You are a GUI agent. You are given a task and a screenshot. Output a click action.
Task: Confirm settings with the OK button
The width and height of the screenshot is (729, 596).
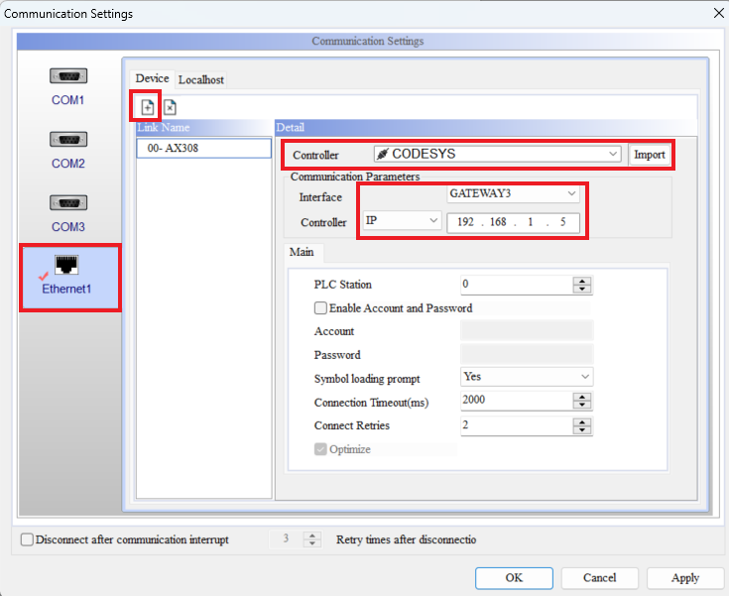[514, 577]
